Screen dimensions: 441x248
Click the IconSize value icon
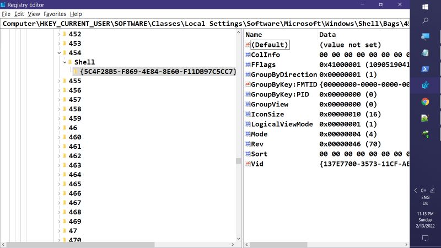248,114
